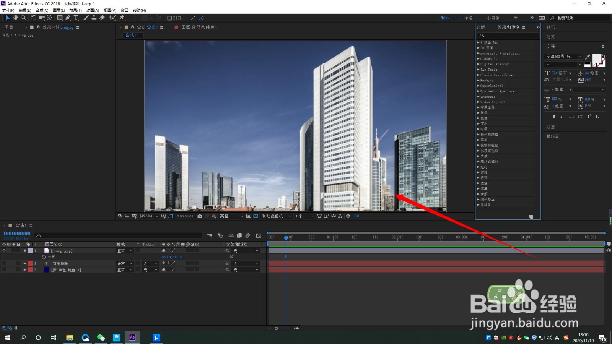Open the 文件(F) menu

tap(8, 10)
